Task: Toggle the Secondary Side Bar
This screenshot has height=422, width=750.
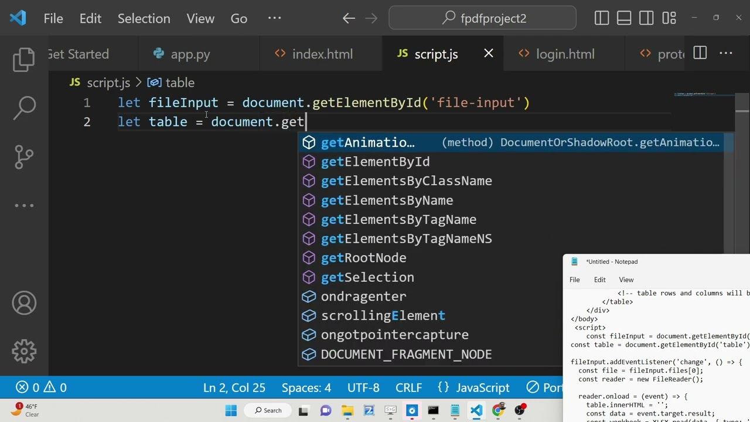Action: tap(646, 18)
